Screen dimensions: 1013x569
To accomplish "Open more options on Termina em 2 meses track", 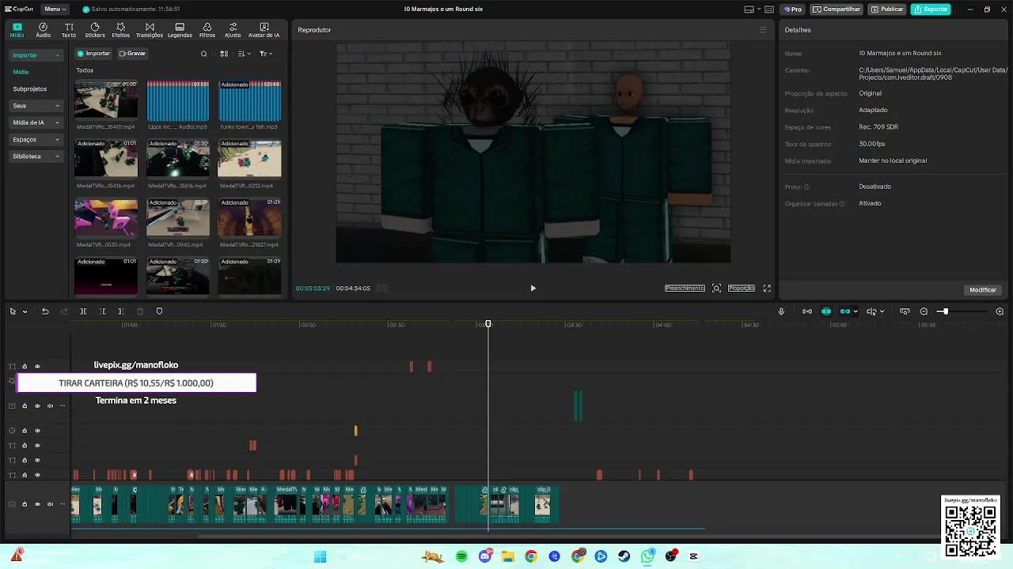I will pyautogui.click(x=63, y=406).
